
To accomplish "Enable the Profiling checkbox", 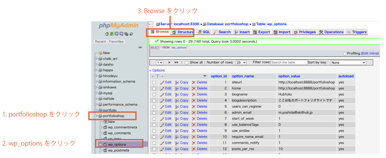I will (345, 54).
